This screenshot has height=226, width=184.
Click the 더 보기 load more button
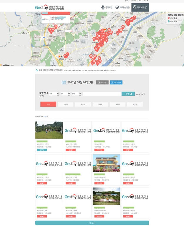92,223
